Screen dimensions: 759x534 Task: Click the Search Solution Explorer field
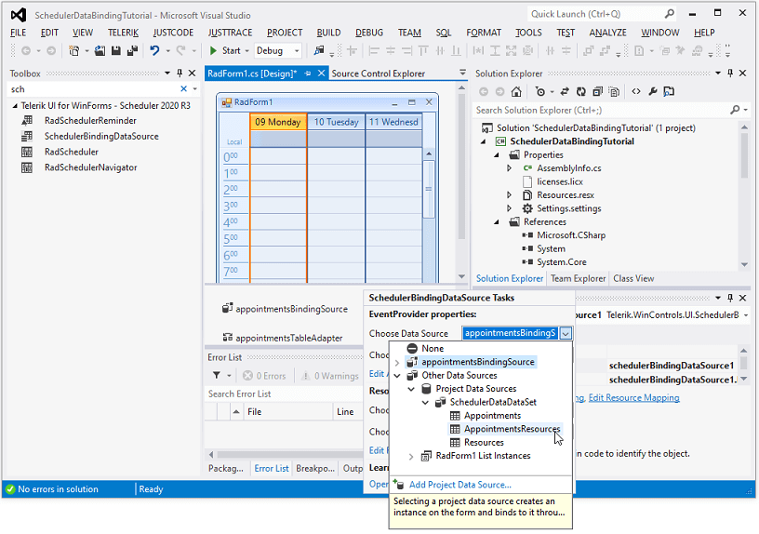tap(600, 110)
